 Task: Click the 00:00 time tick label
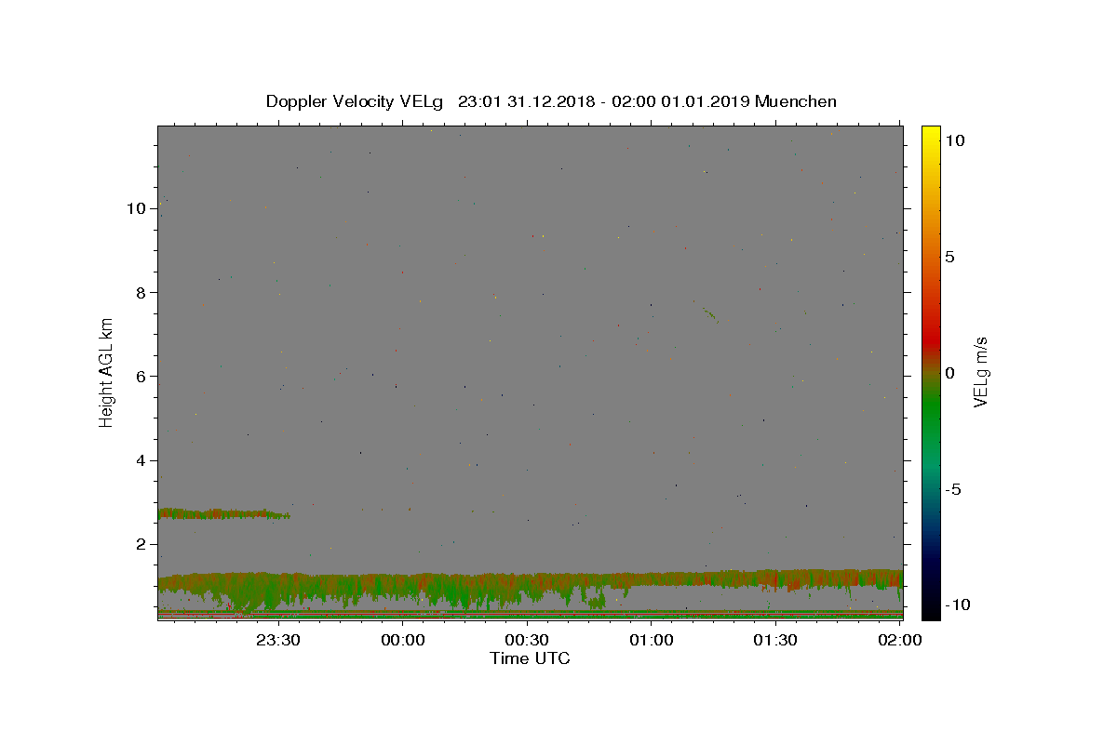(404, 640)
